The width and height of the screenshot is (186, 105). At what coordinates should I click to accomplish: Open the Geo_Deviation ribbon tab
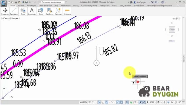(x=126, y=6)
